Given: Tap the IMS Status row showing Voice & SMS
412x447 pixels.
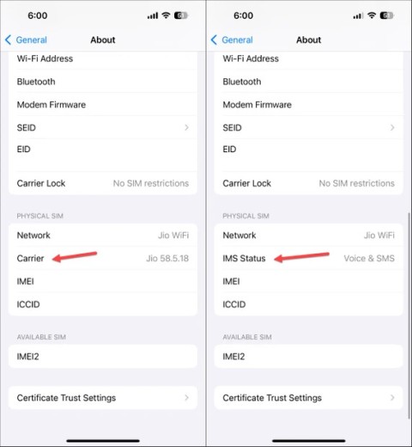Looking at the screenshot, I should (308, 258).
